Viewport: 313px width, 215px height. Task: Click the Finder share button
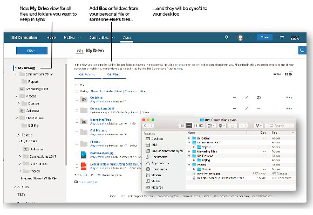point(233,126)
